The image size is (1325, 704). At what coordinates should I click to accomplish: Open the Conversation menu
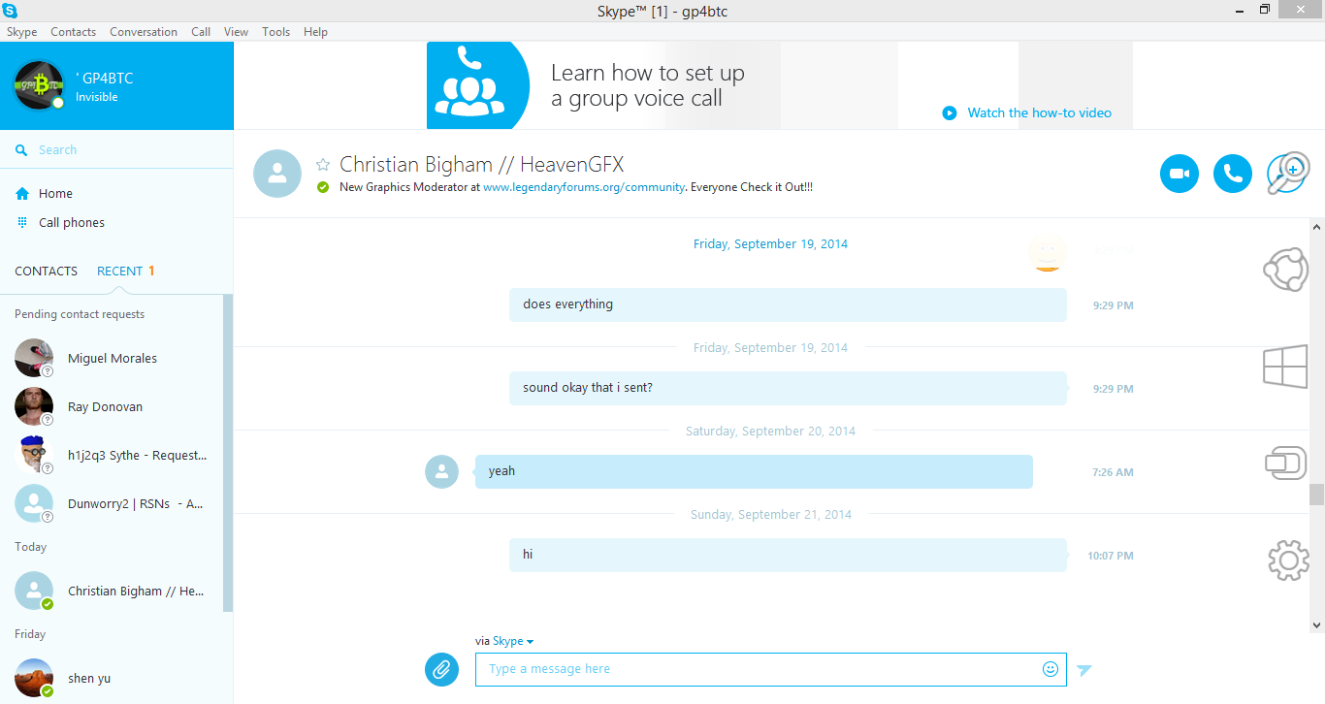(x=144, y=32)
